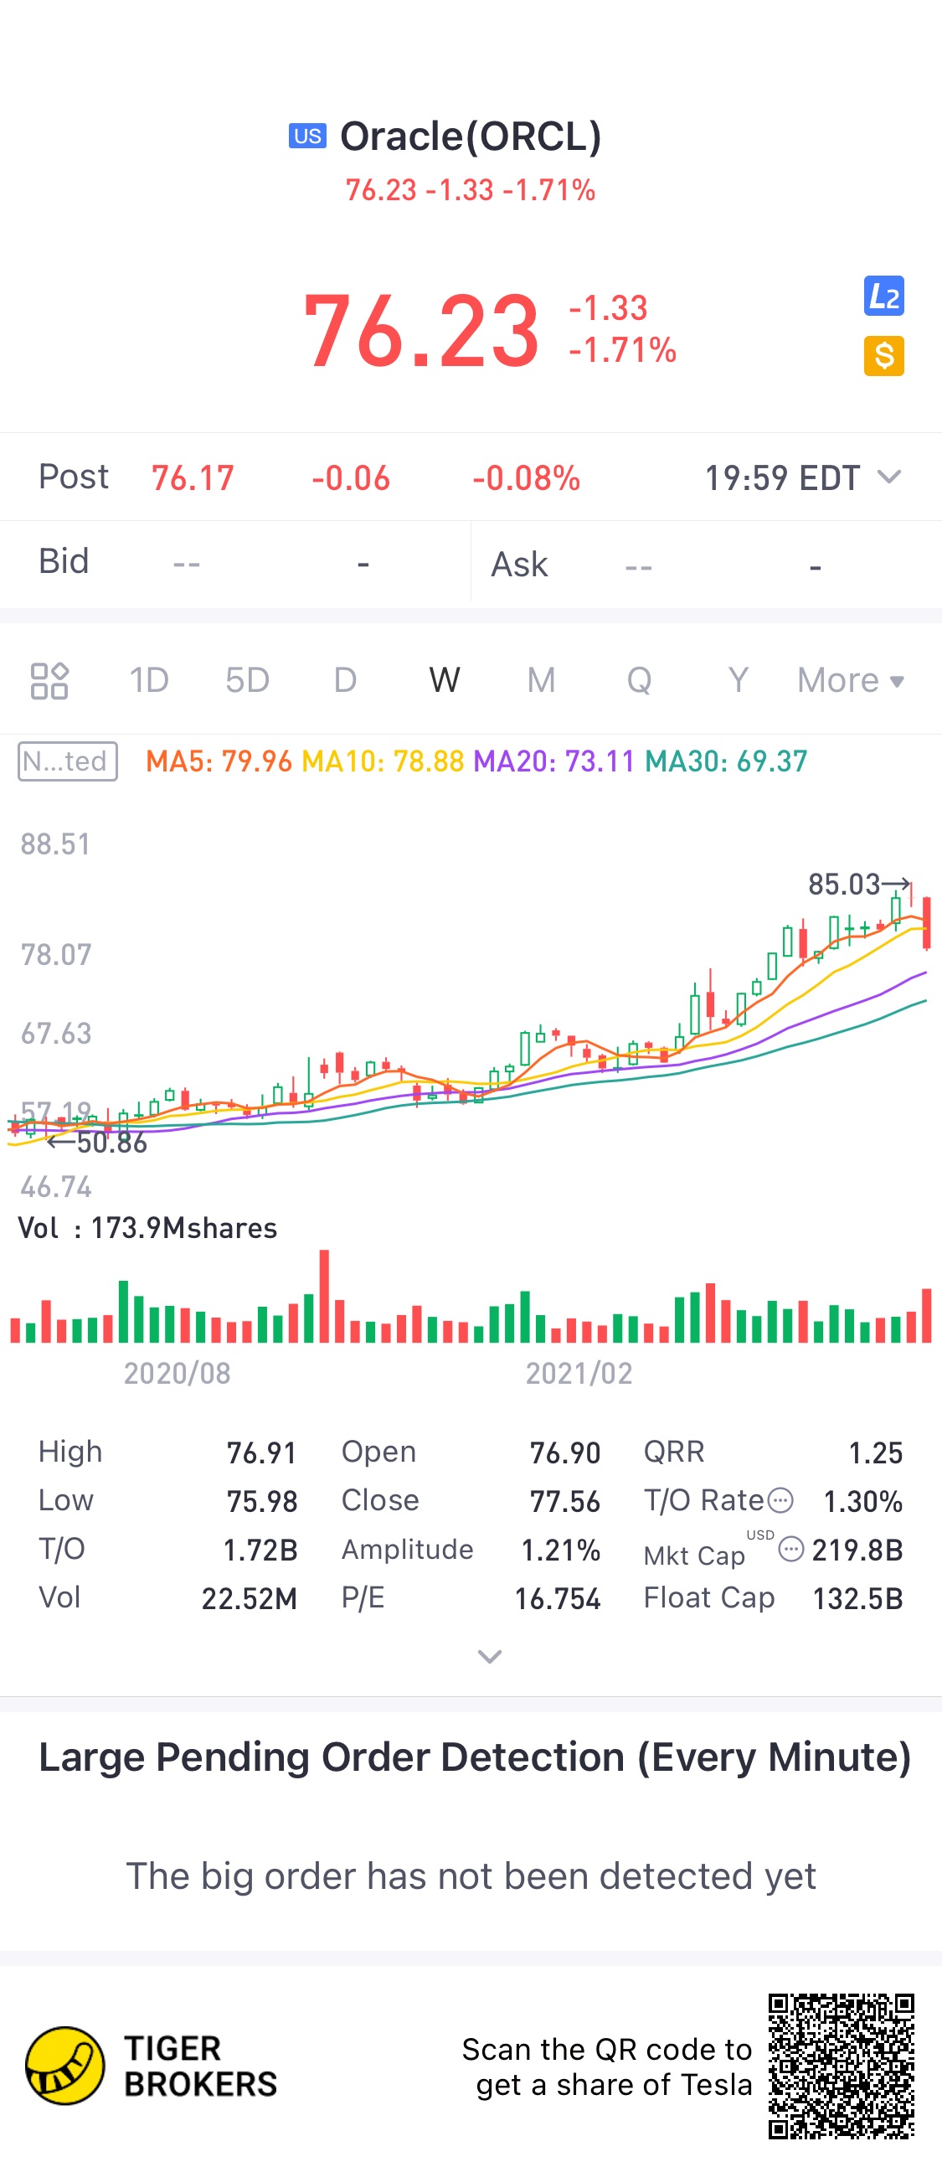Tap the MA20: 73.11 indicator

(554, 761)
